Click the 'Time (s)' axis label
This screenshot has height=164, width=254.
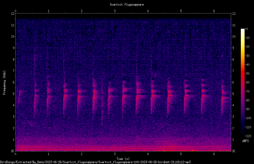(123, 159)
